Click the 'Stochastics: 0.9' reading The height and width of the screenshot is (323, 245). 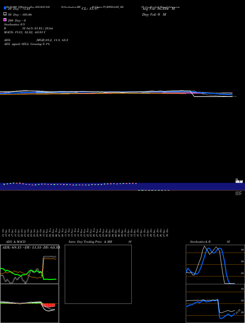pyautogui.click(x=14, y=24)
